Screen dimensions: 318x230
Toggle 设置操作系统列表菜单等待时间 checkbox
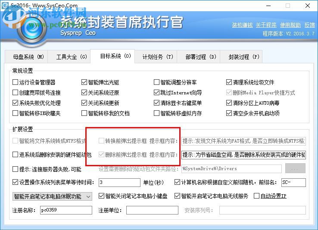pyautogui.click(x=15, y=182)
